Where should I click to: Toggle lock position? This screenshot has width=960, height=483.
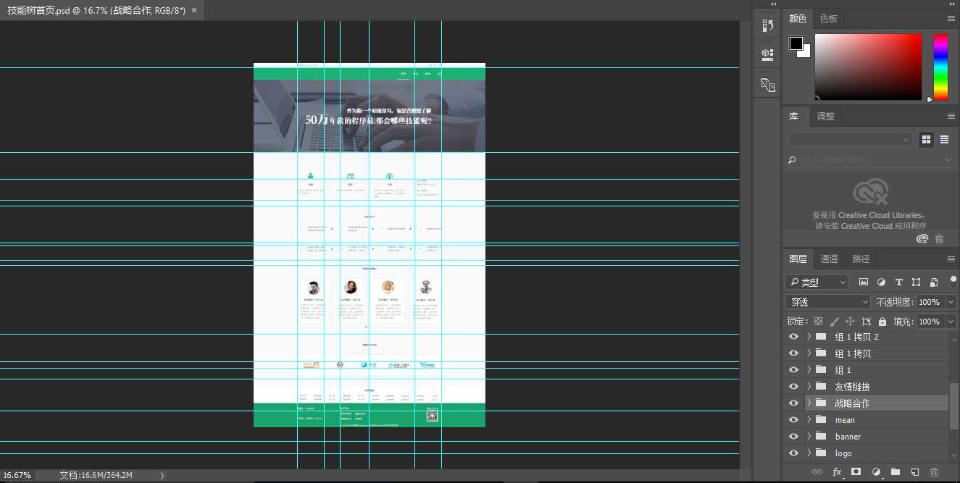click(x=850, y=322)
